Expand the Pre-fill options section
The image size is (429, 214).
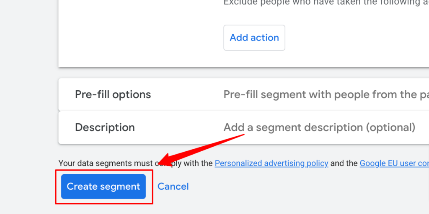(x=113, y=94)
